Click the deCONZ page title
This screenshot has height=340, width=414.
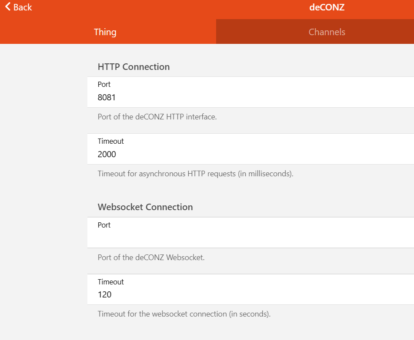pos(327,7)
